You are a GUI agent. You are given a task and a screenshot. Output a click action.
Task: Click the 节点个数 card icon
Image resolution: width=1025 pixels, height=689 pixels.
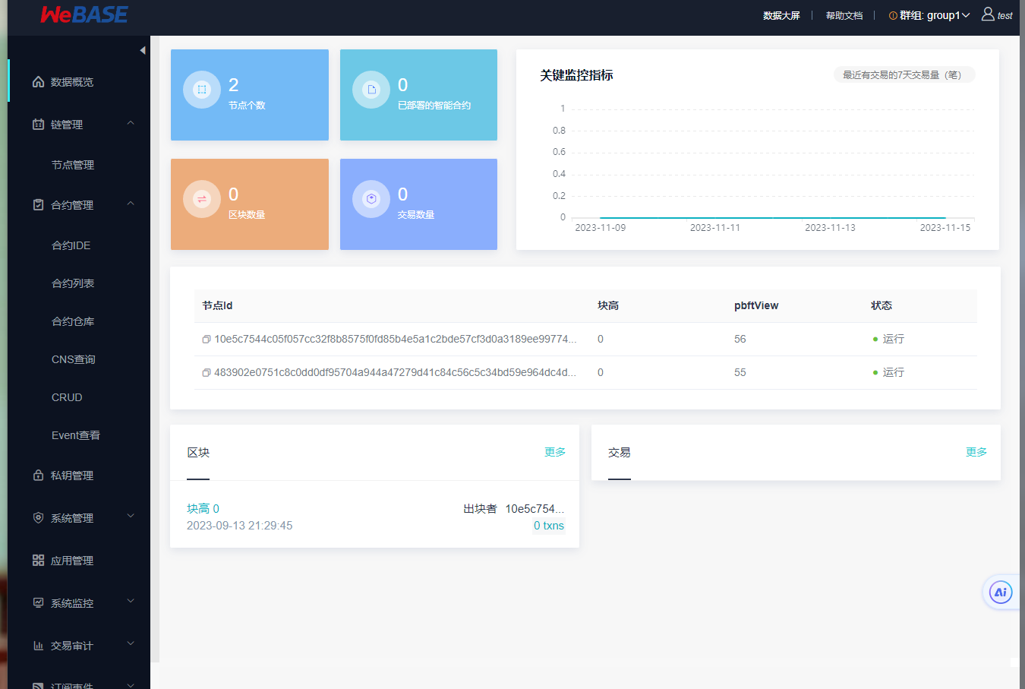pos(201,89)
